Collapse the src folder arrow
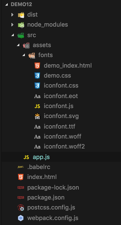 [13, 35]
